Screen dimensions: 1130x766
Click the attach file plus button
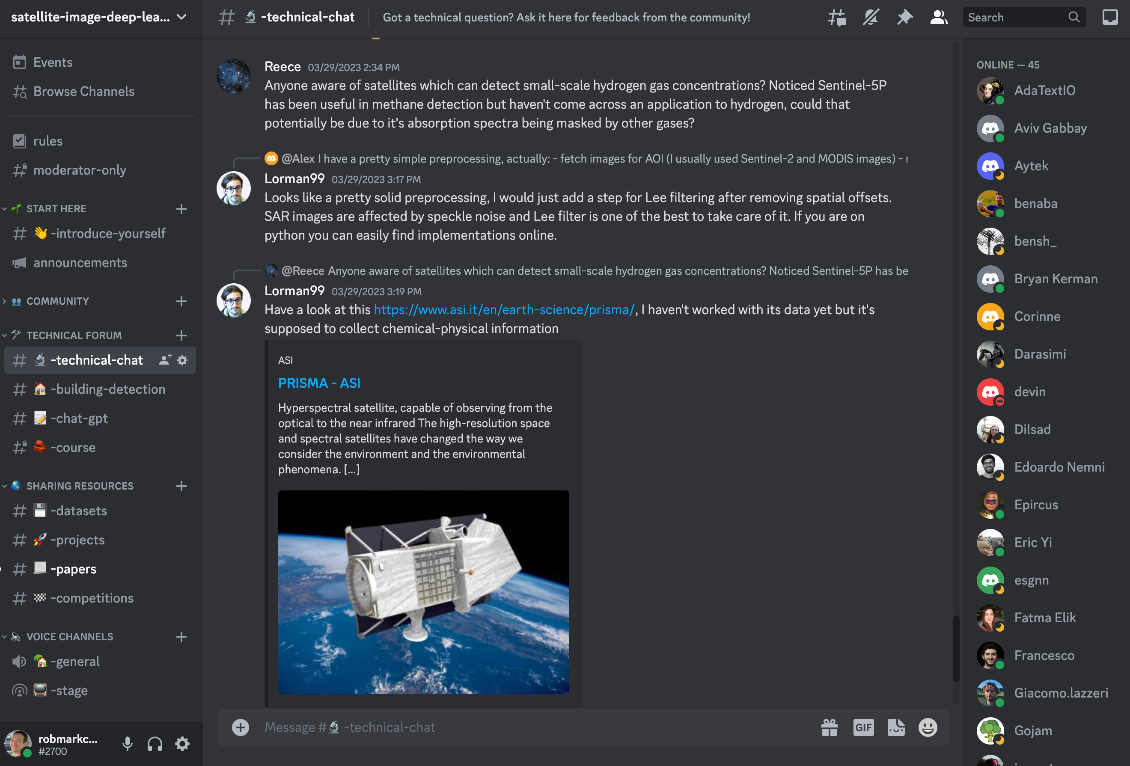(240, 727)
